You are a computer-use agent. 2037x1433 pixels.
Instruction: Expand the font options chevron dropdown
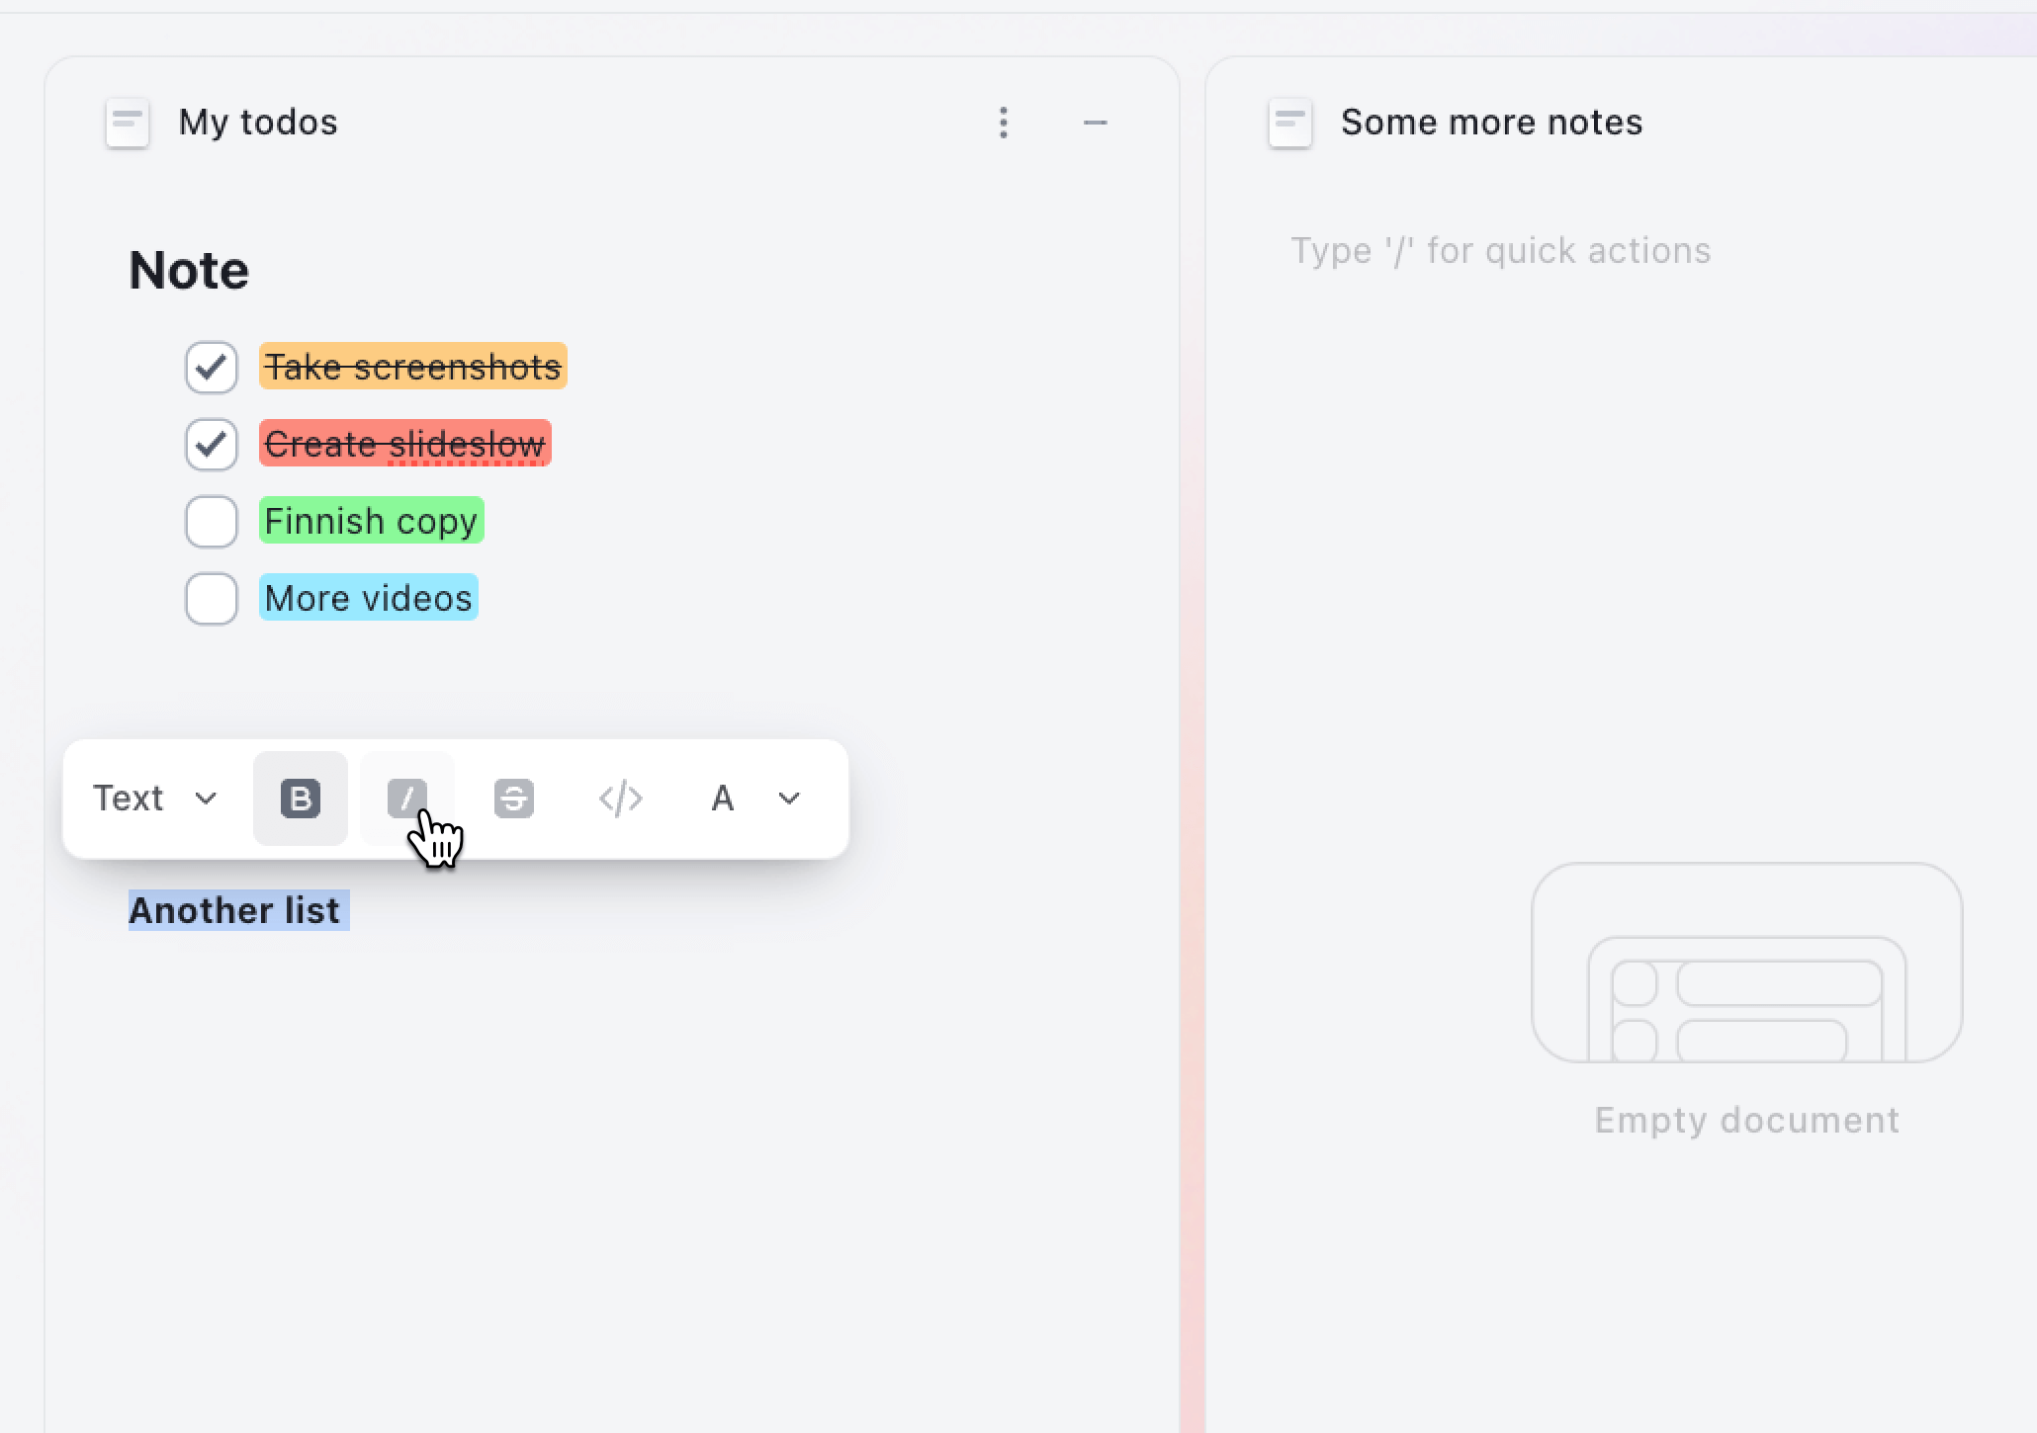click(x=788, y=798)
